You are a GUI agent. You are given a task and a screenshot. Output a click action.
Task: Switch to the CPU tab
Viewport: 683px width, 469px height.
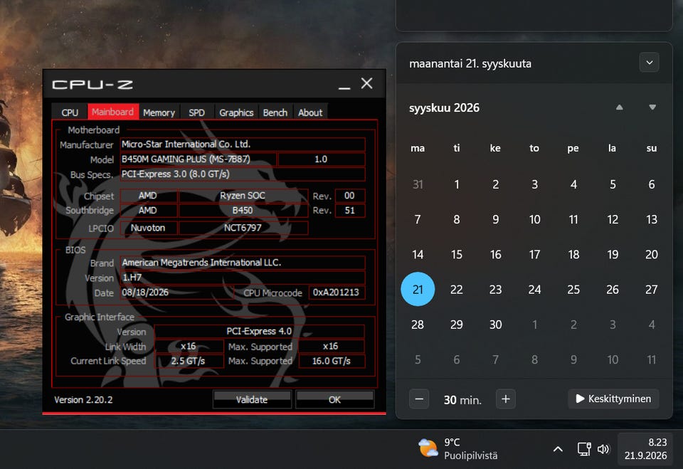click(x=70, y=112)
